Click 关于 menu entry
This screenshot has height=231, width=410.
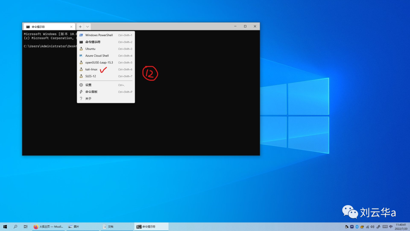click(x=106, y=99)
